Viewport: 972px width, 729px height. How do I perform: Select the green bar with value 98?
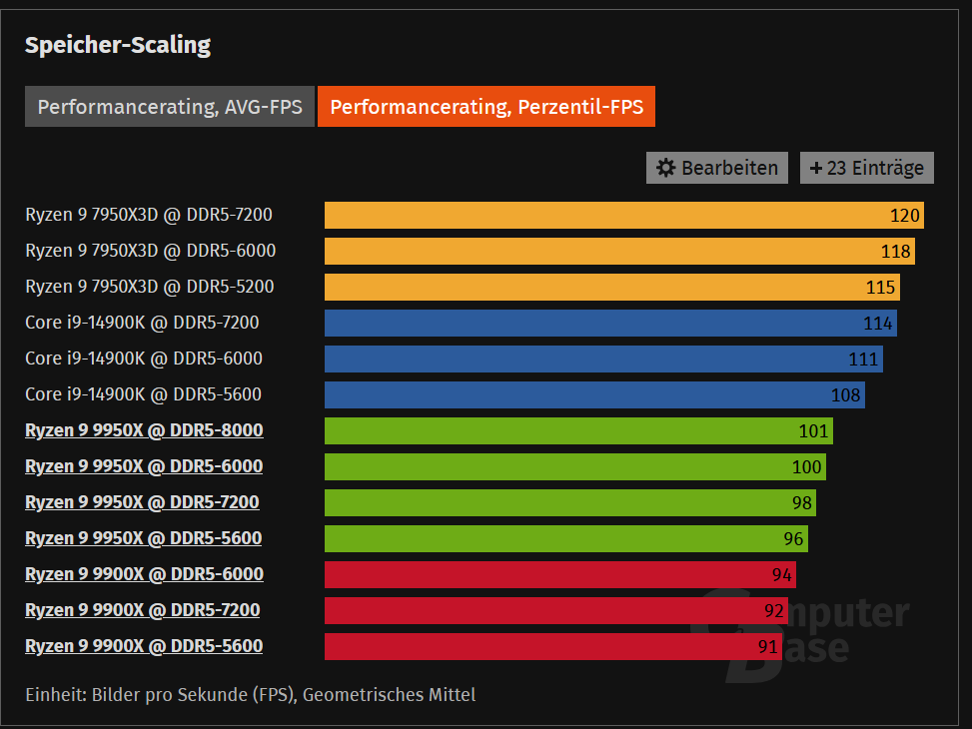click(570, 502)
